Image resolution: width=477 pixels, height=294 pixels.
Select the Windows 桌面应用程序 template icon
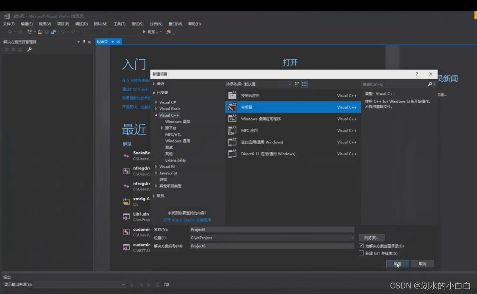click(x=232, y=119)
